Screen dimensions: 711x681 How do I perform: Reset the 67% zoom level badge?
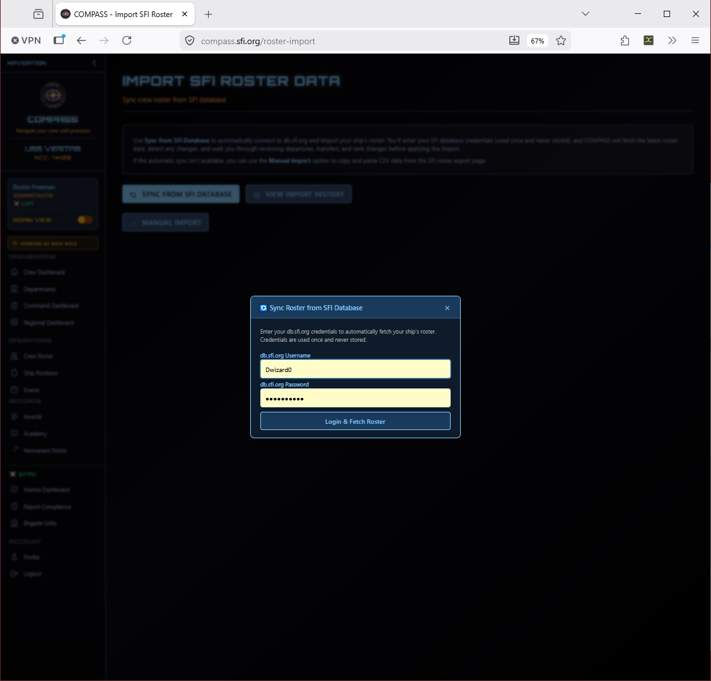click(x=537, y=41)
